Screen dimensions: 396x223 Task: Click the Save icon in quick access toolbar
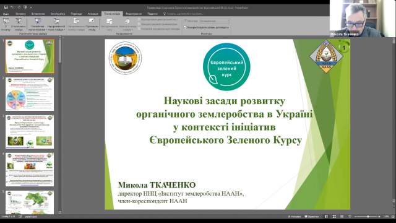6,7
